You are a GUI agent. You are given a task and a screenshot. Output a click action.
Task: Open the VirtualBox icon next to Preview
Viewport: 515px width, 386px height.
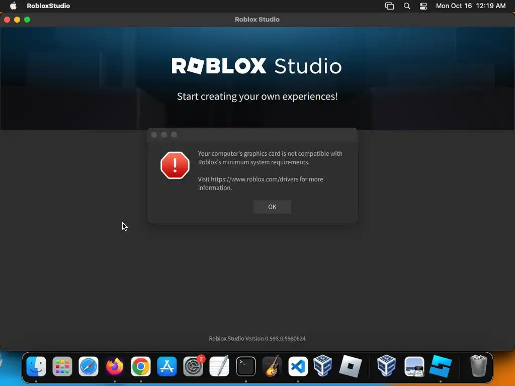[386, 365]
